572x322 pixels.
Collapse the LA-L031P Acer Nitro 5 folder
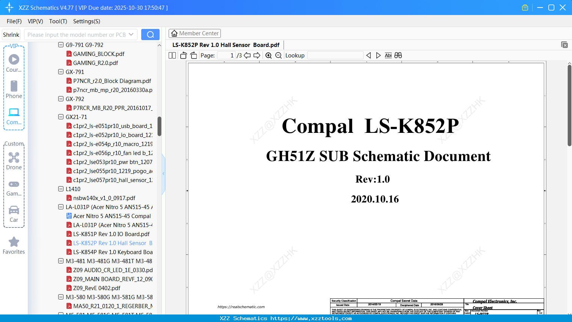[61, 207]
